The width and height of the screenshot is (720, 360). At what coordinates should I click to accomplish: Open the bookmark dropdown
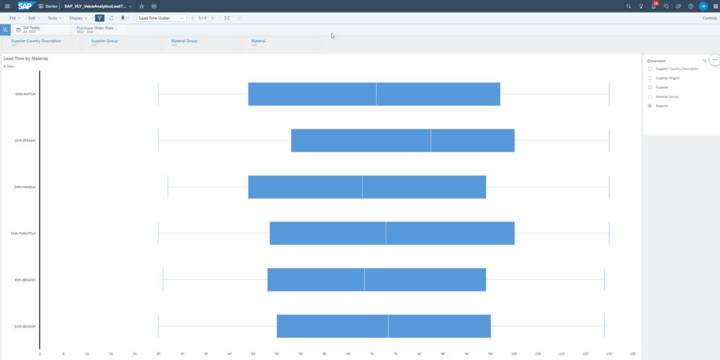(124, 18)
